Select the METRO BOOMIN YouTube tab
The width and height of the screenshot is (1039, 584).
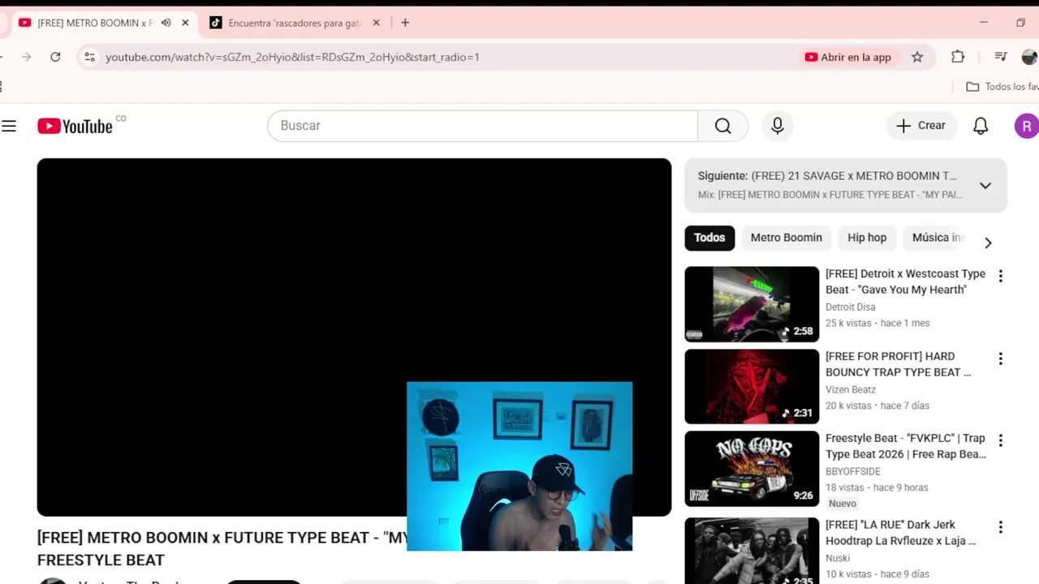point(96,23)
